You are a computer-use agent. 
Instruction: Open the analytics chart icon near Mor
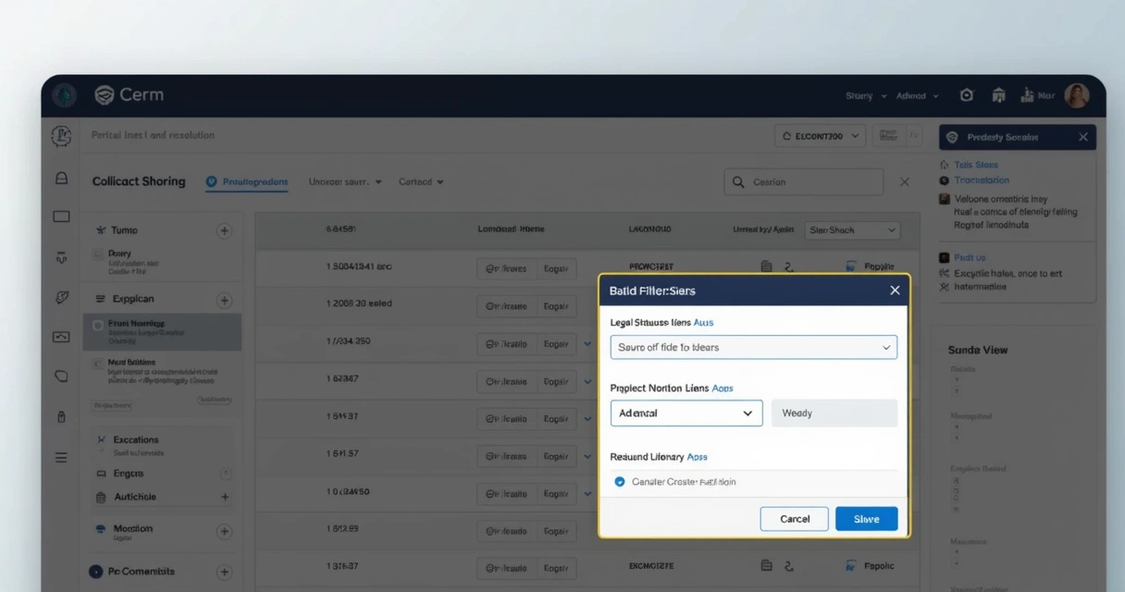tap(1030, 95)
